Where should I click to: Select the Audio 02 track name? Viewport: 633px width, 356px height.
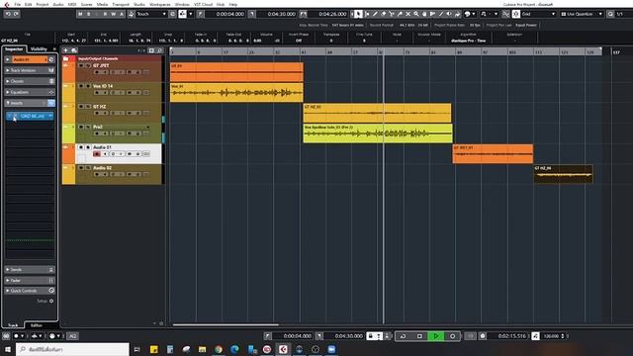click(x=102, y=167)
